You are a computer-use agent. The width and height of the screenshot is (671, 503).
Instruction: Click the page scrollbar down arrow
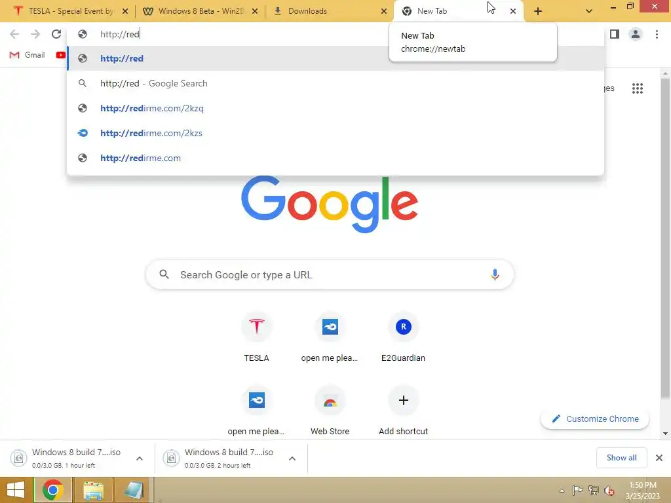pos(665,434)
